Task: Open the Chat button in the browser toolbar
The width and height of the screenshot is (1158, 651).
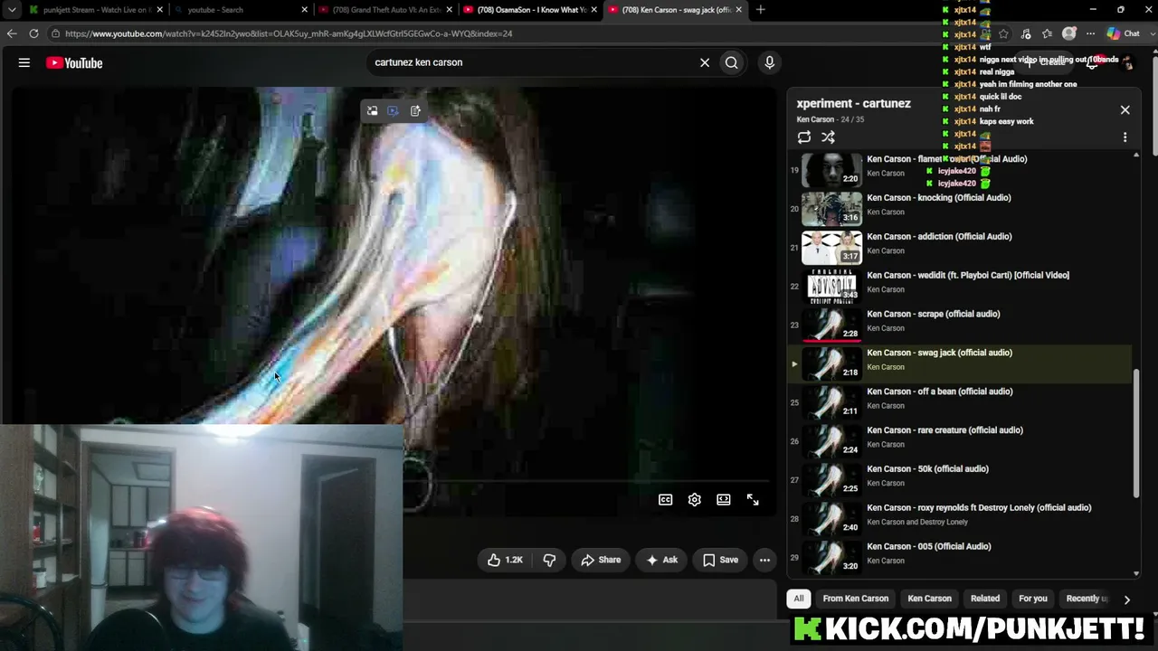Action: (x=1124, y=33)
